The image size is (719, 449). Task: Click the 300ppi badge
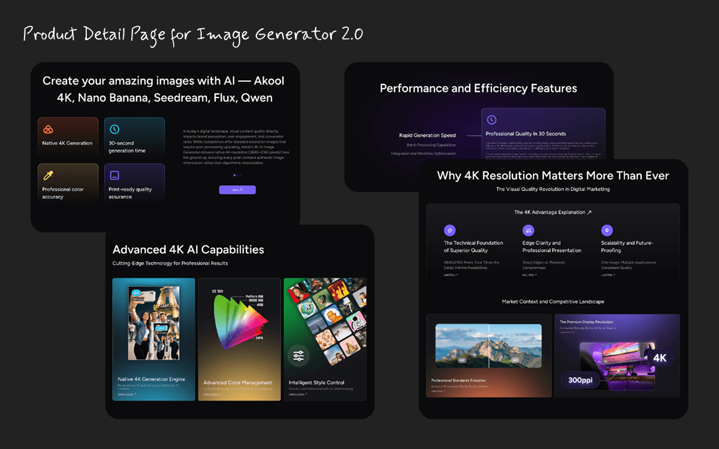(580, 380)
